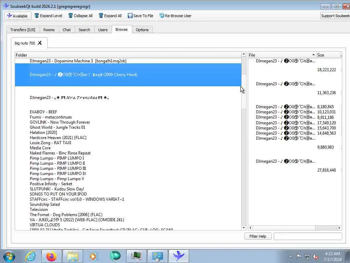Select the file sized 8,180,845
The image size is (350, 263).
coord(295,107)
